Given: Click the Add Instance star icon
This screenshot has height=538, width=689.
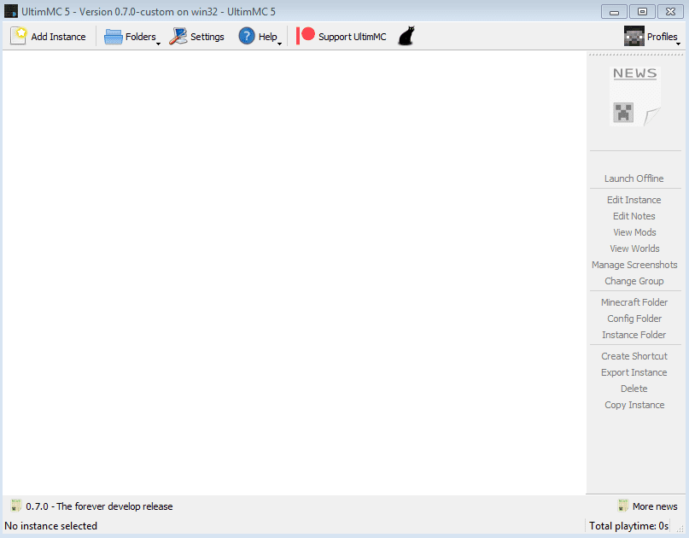Looking at the screenshot, I should tap(19, 36).
